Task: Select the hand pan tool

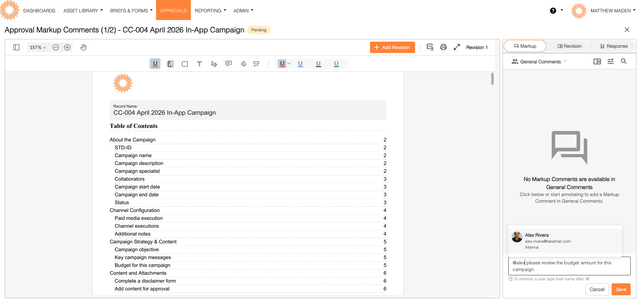Action: click(84, 47)
